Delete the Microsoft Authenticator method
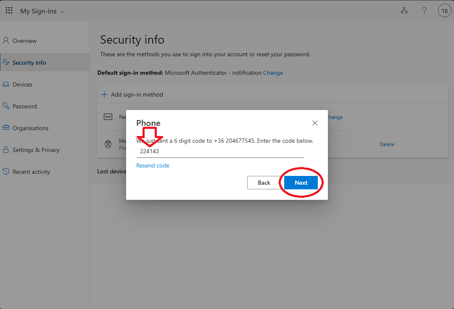Image resolution: width=454 pixels, height=309 pixels. [387, 144]
